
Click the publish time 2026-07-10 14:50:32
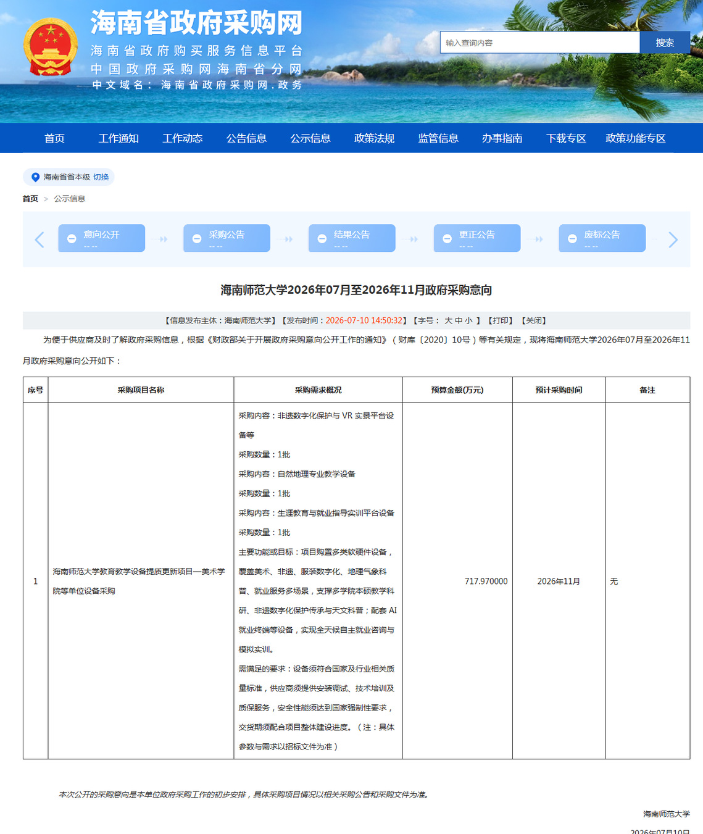[364, 320]
